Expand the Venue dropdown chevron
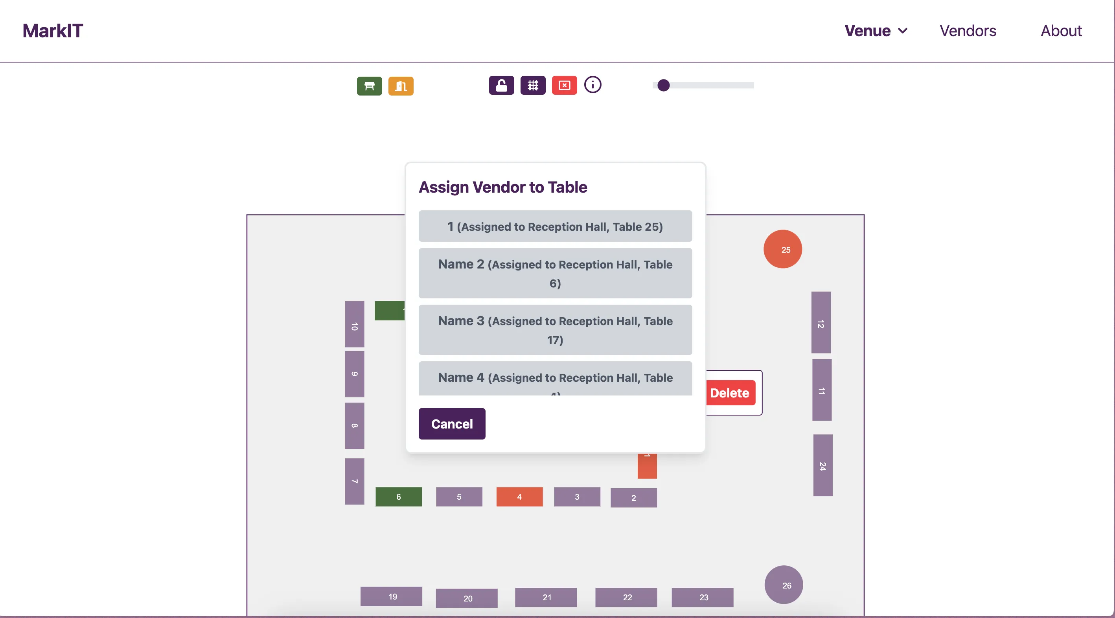 click(902, 31)
